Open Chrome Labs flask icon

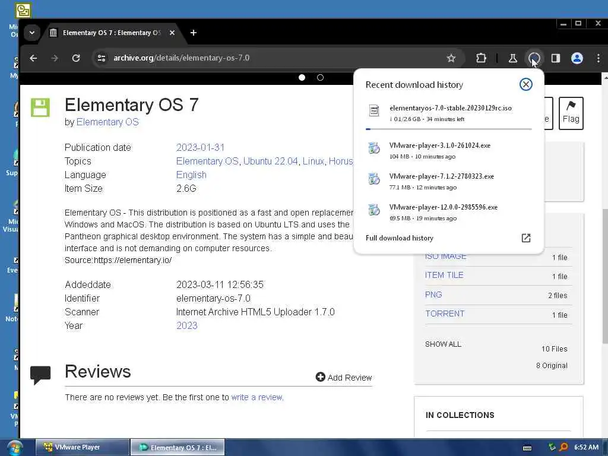tap(512, 58)
